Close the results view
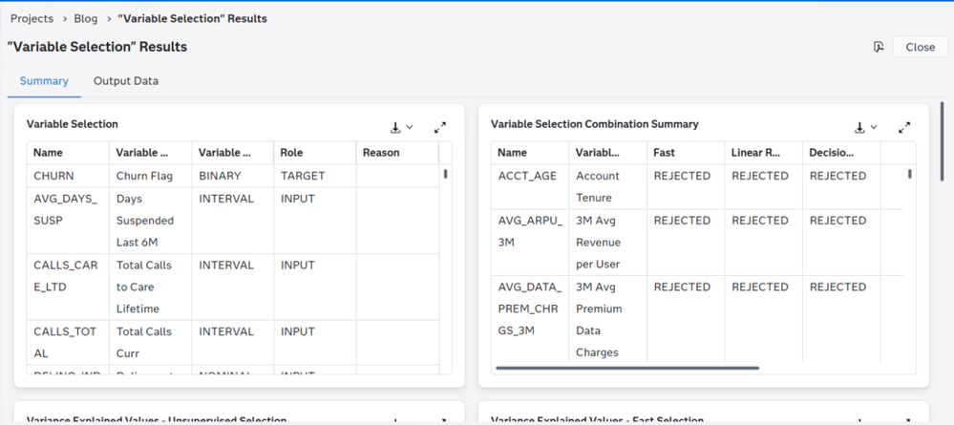The width and height of the screenshot is (954, 425). point(920,47)
